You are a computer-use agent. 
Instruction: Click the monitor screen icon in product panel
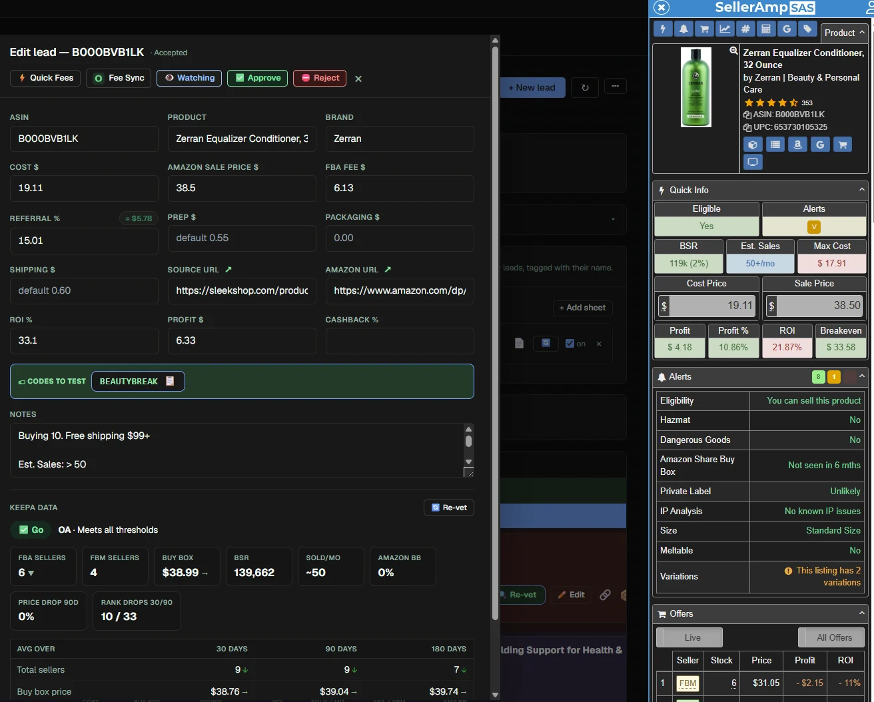coord(753,162)
